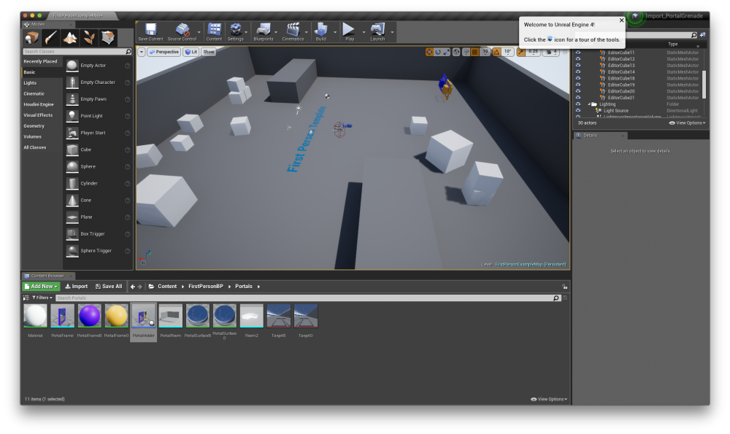
Task: Toggle visibility of the Lighting folder
Action: tap(578, 104)
